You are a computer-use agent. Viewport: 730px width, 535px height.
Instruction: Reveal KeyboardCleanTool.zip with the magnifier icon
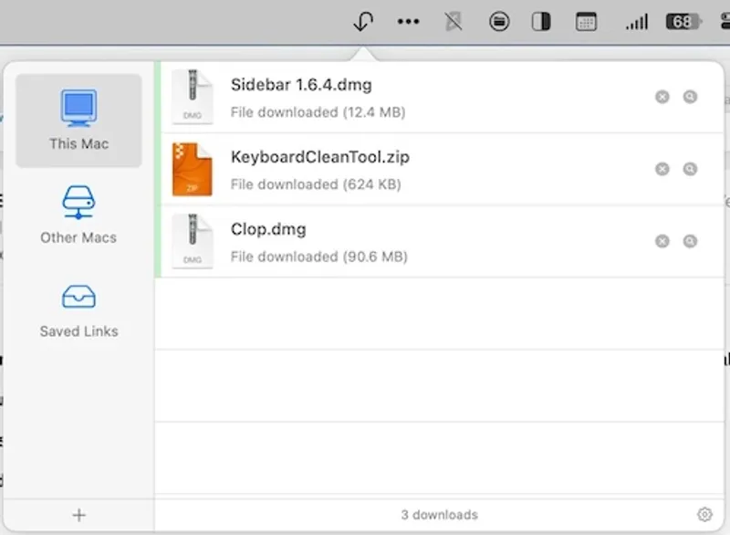click(x=690, y=169)
